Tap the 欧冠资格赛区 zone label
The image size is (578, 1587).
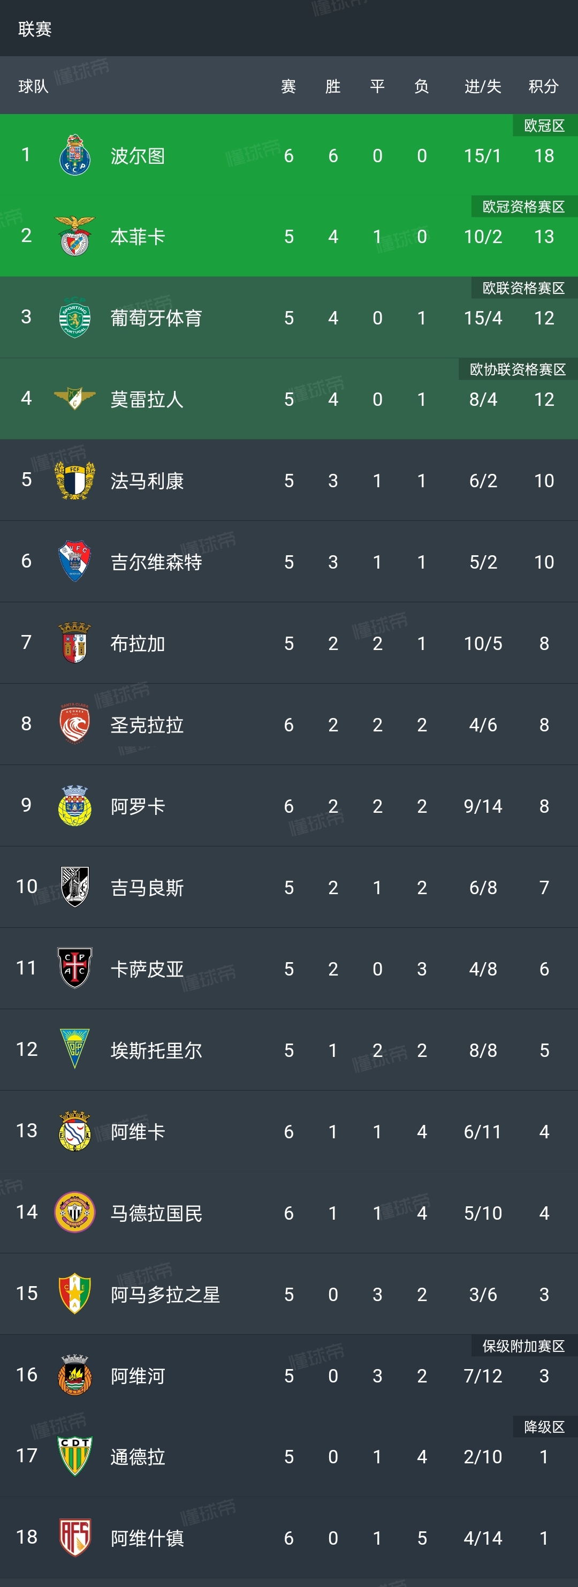[x=523, y=206]
